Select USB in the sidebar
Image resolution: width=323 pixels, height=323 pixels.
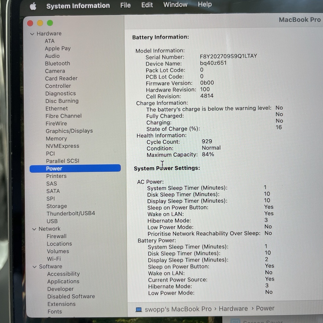click(x=52, y=221)
